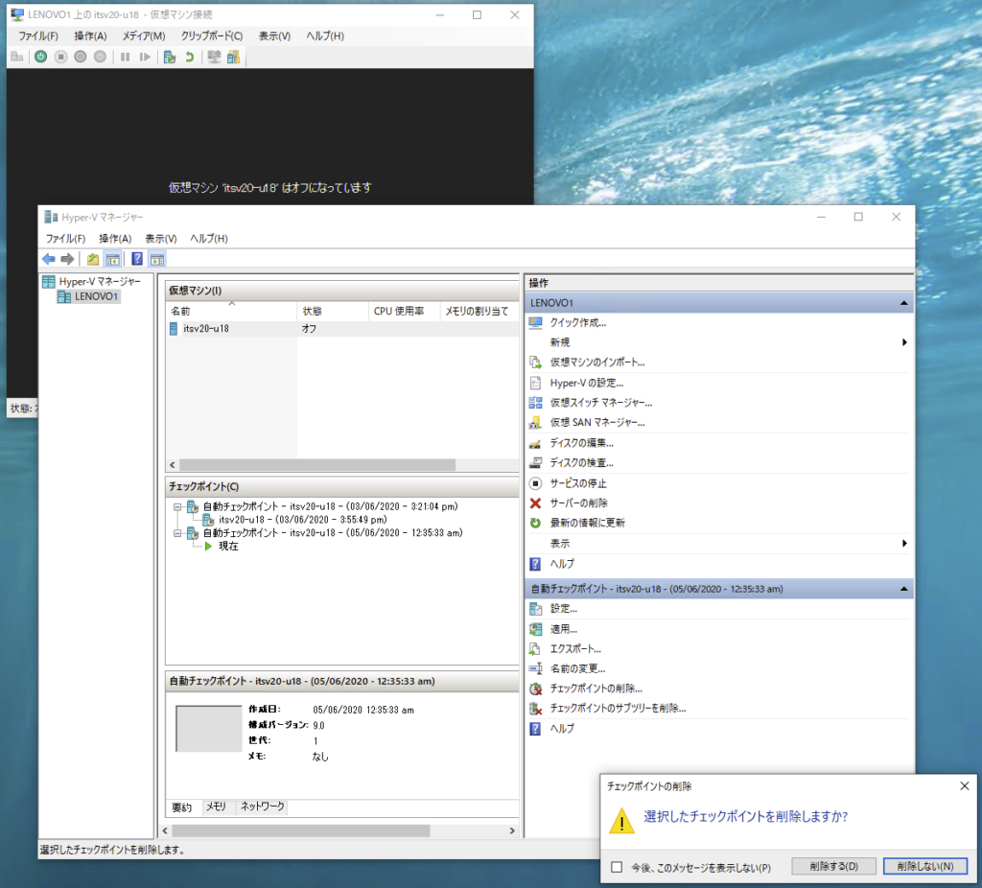Click the Revert toolbar icon in VM connection

click(x=189, y=57)
